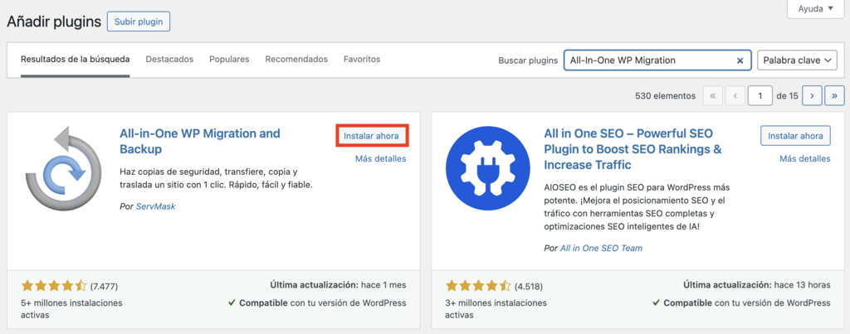The image size is (850, 334).
Task: Jump to the last results page arrow
Action: pos(835,96)
